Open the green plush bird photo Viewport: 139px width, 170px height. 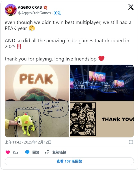(37, 119)
